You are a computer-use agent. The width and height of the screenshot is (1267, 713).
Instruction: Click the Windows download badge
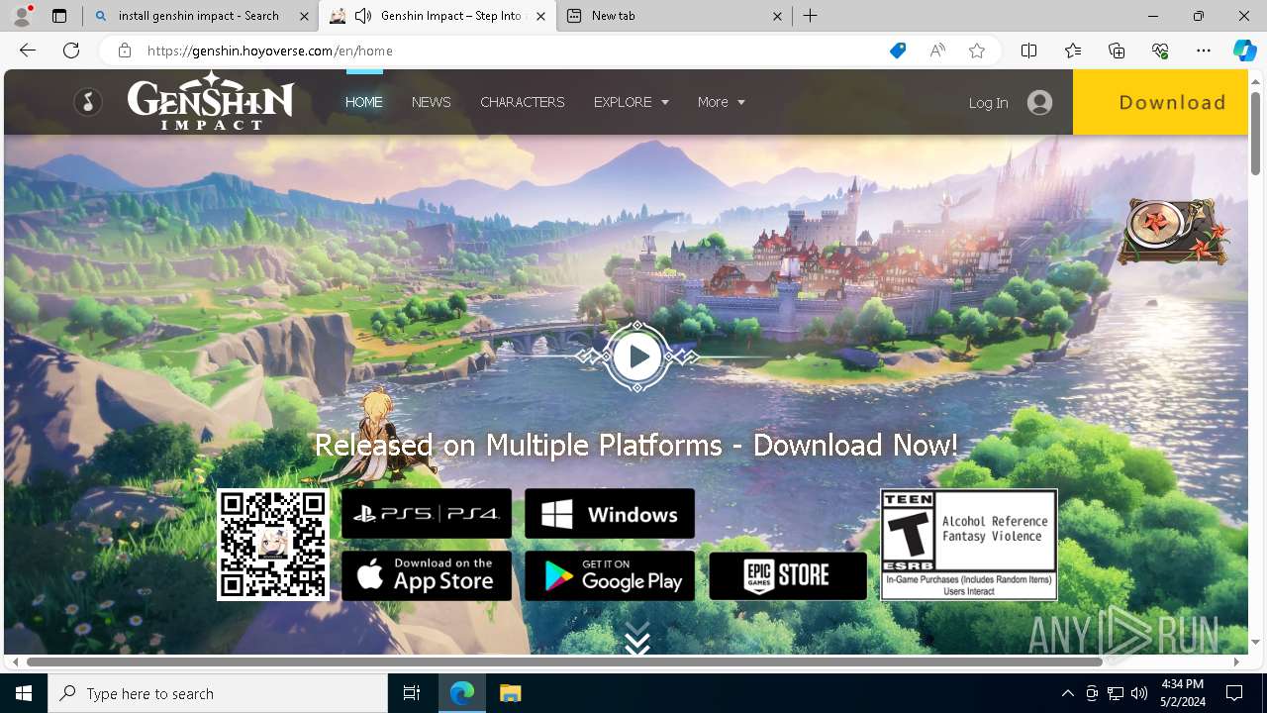(610, 514)
